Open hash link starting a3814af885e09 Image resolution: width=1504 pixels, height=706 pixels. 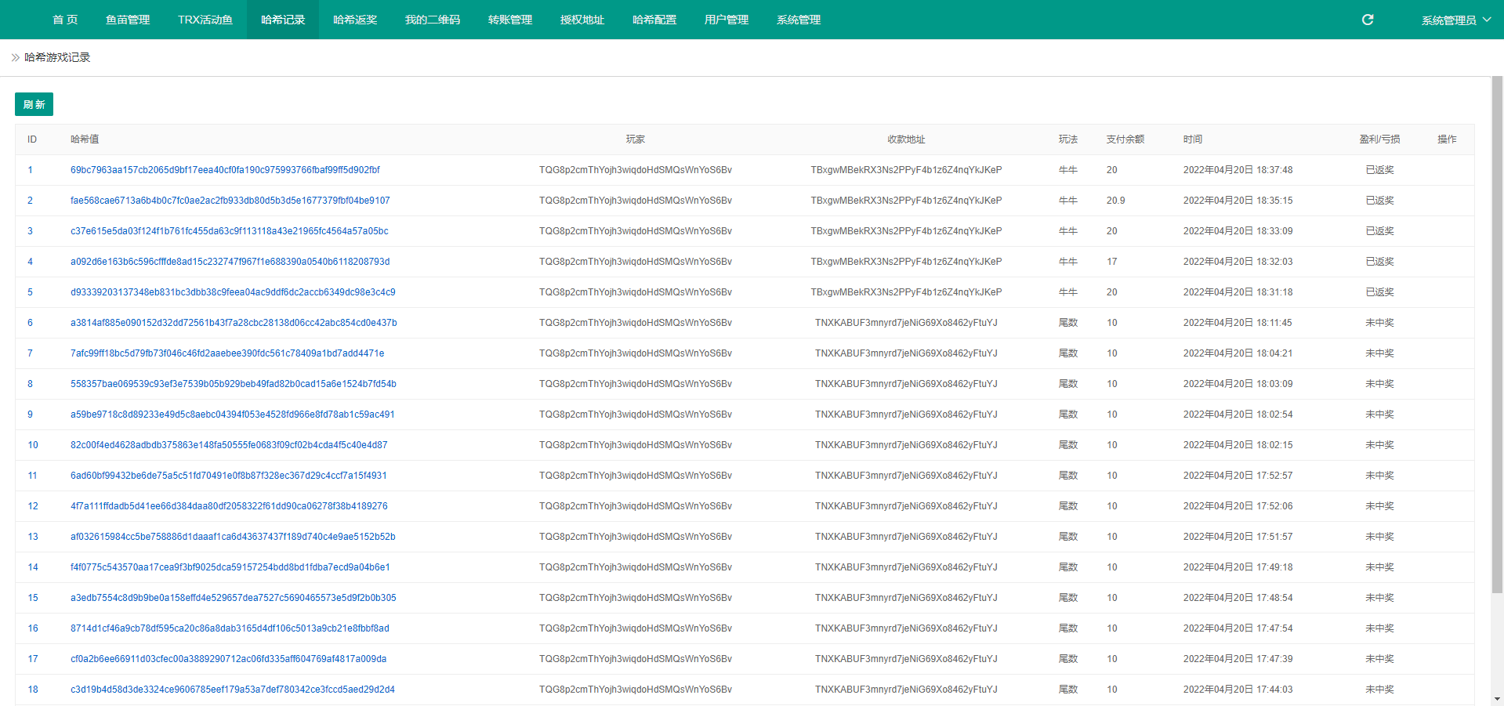click(x=234, y=323)
